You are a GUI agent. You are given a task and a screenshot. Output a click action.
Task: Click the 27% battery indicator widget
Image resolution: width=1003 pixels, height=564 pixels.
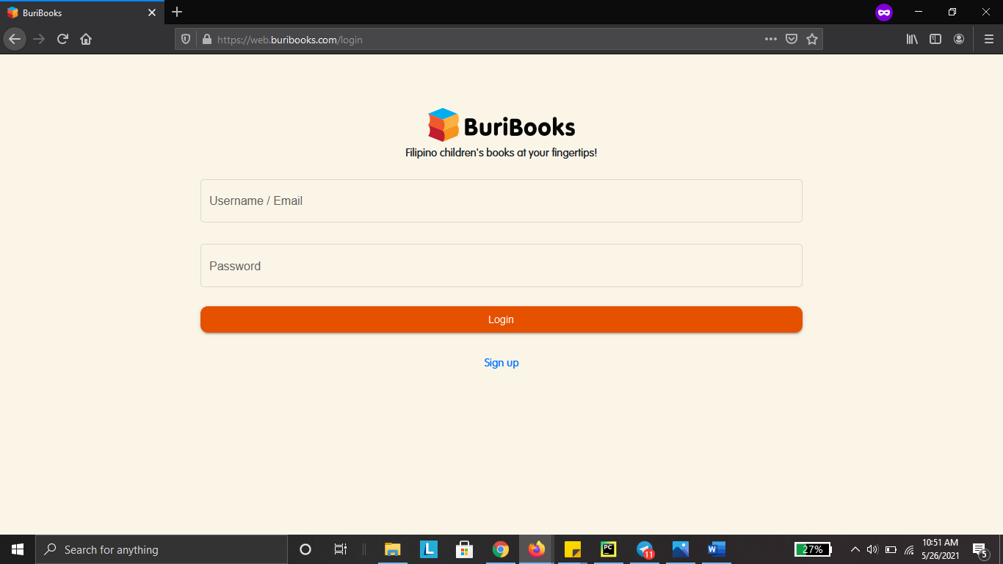813,549
